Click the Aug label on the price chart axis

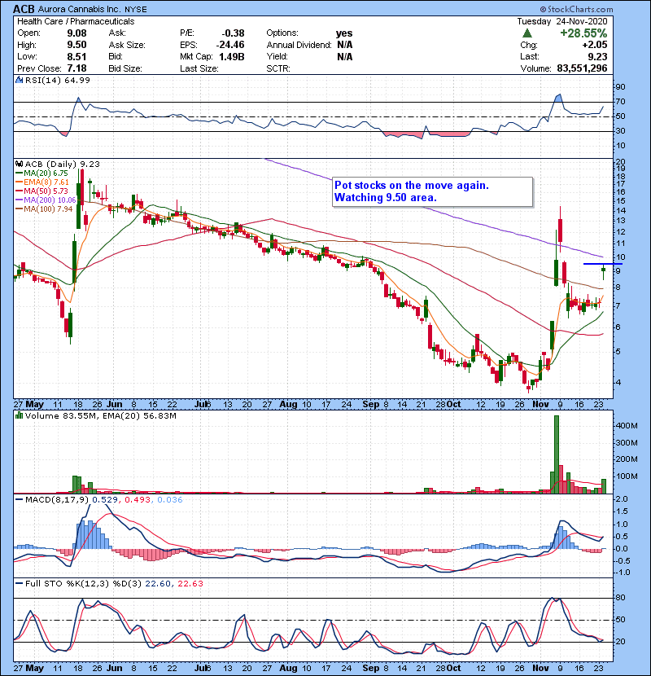point(288,405)
